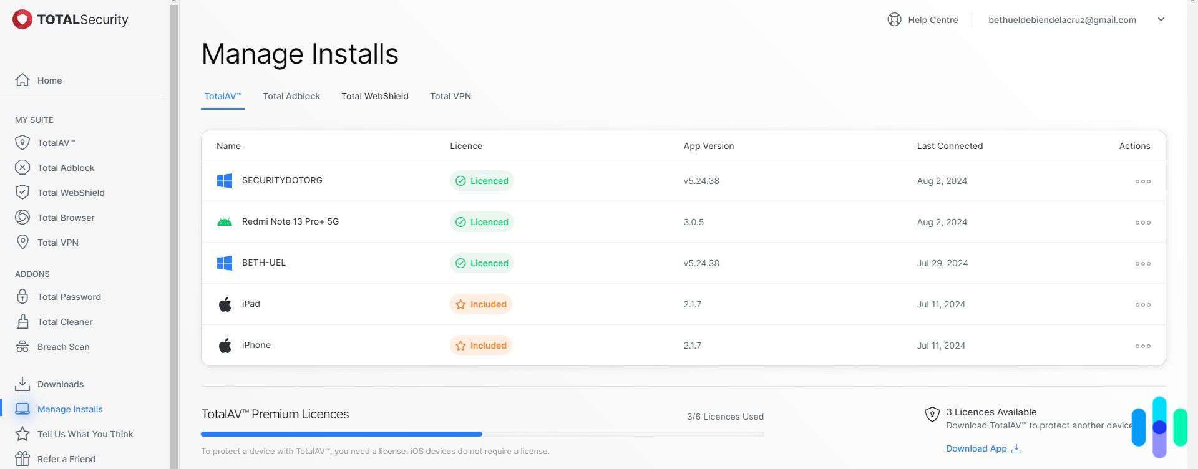Viewport: 1198px width, 469px height.
Task: Click the Total Browser icon
Action: (x=22, y=217)
